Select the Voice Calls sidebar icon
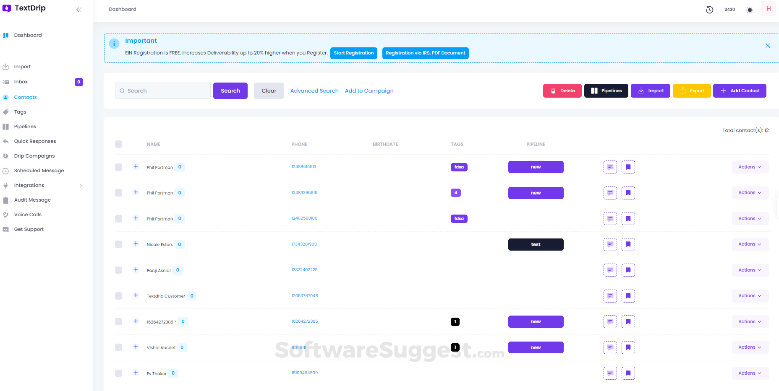 coord(6,214)
